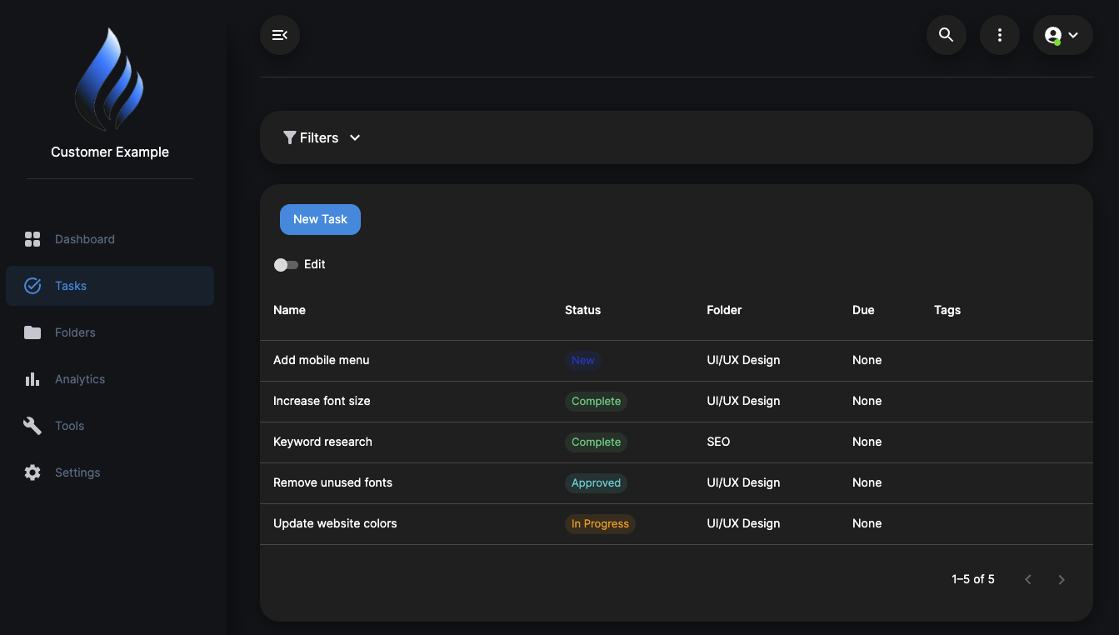This screenshot has height=635, width=1119.
Task: Click the Customer Example title
Action: (x=110, y=152)
